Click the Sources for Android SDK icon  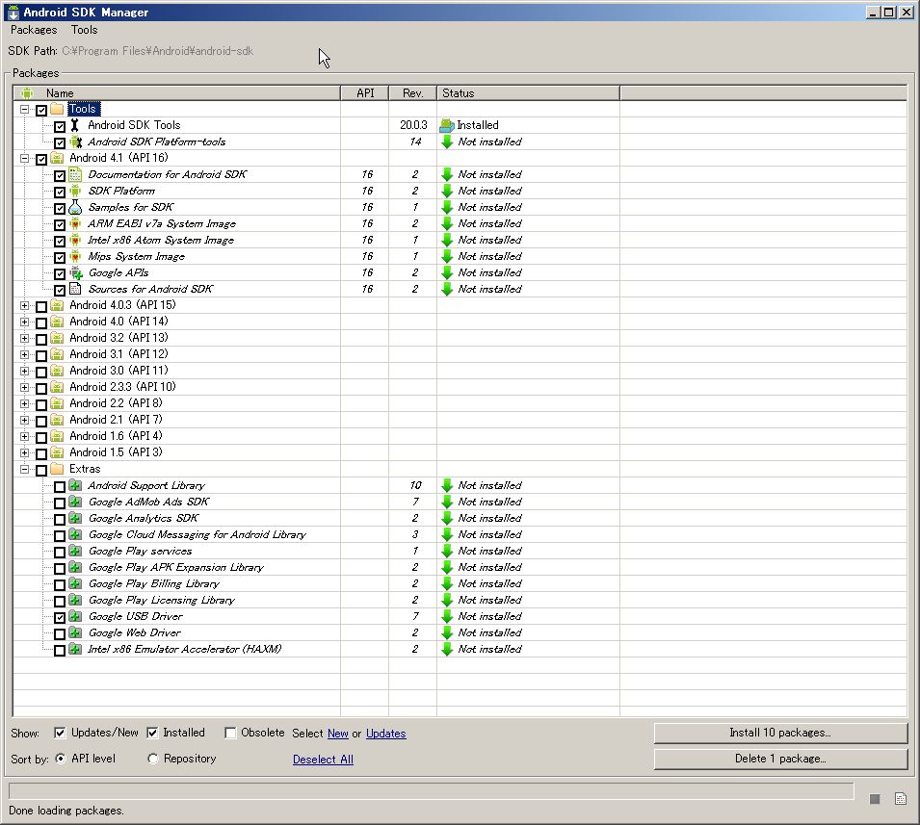[x=75, y=289]
